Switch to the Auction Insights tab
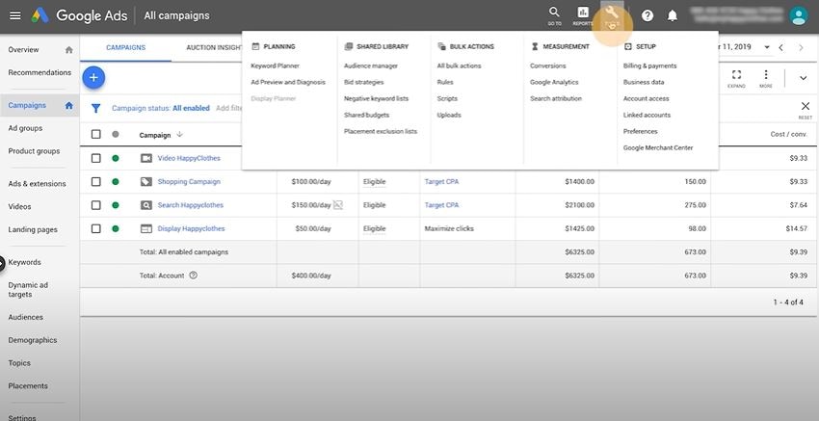Viewport: 819px width, 421px height. pos(214,47)
